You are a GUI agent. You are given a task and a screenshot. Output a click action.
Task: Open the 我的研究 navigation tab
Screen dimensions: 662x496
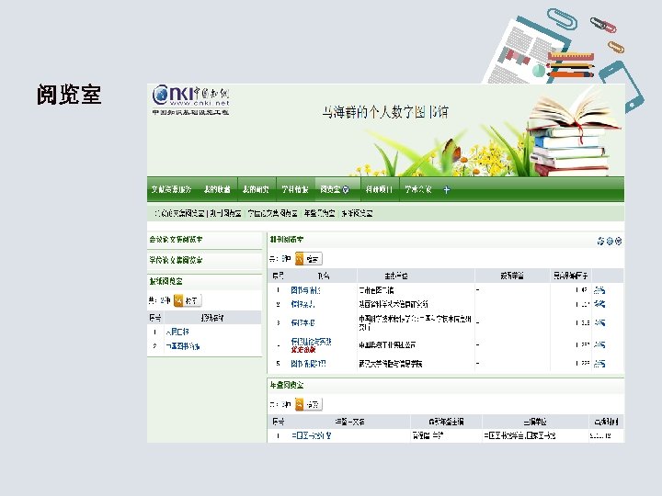tap(256, 190)
